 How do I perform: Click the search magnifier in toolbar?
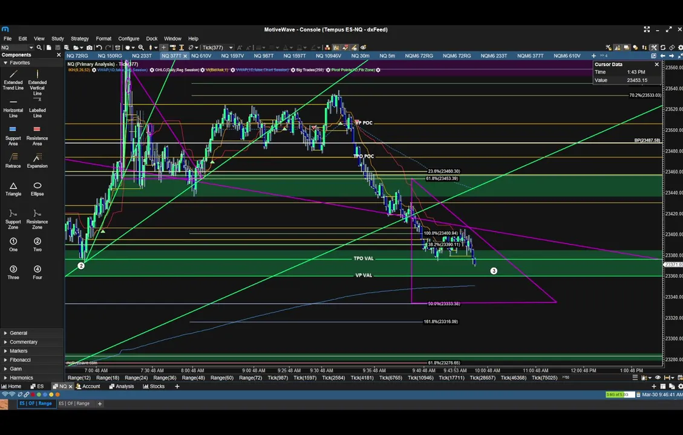tap(39, 47)
